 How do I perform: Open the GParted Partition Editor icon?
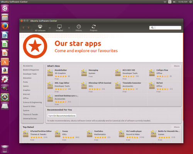pos(25,134)
